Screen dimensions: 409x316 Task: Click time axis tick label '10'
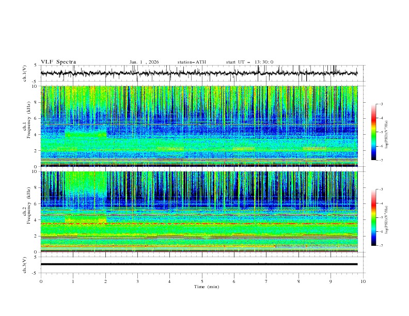pyautogui.click(x=363, y=281)
